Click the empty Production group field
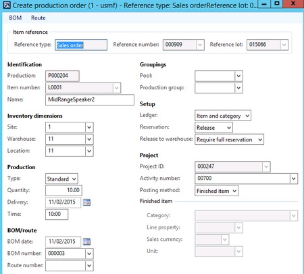This screenshot has height=274, width=304. point(215,88)
